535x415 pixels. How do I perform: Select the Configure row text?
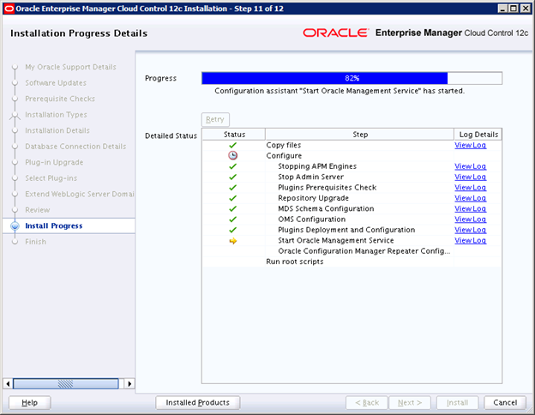[284, 156]
